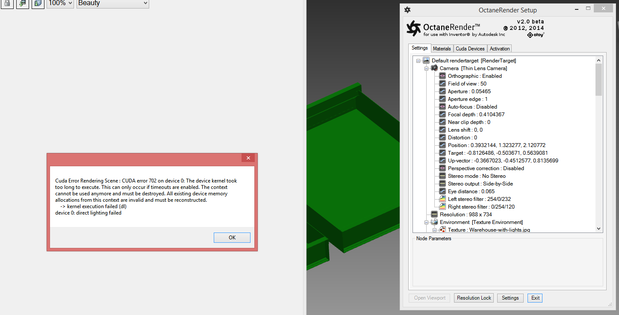
Task: Open the 100% zoom dropdown
Action: [60, 3]
